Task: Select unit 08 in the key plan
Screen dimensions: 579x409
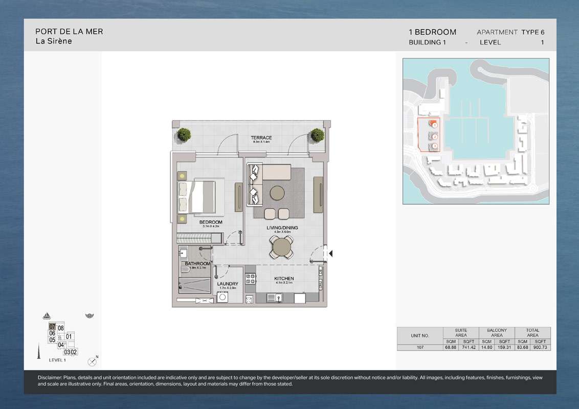Action: pos(61,328)
